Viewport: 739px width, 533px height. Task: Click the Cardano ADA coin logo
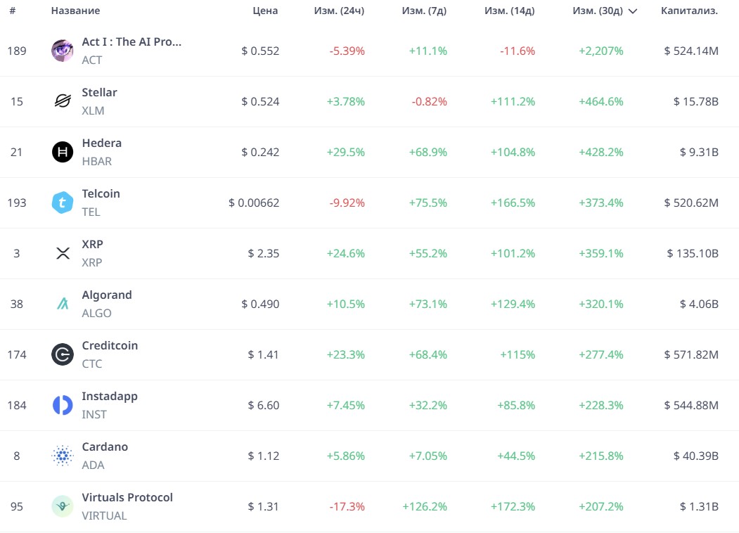click(62, 456)
